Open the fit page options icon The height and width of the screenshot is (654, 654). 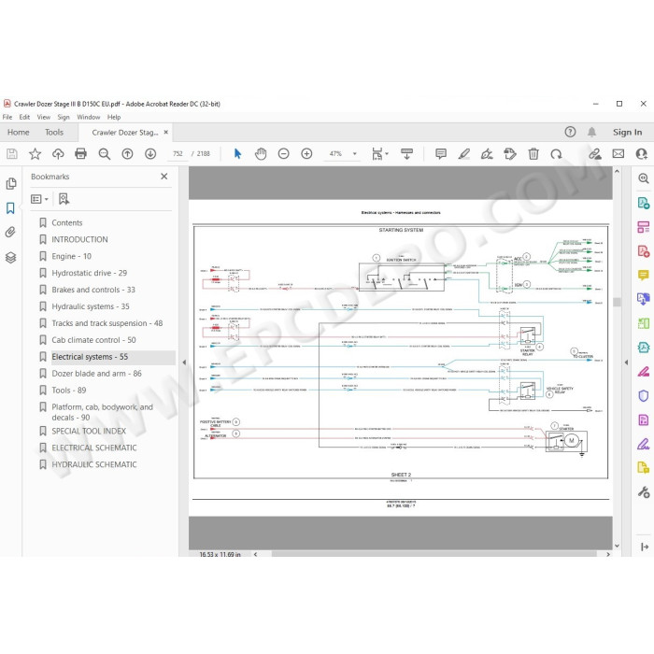tap(379, 154)
